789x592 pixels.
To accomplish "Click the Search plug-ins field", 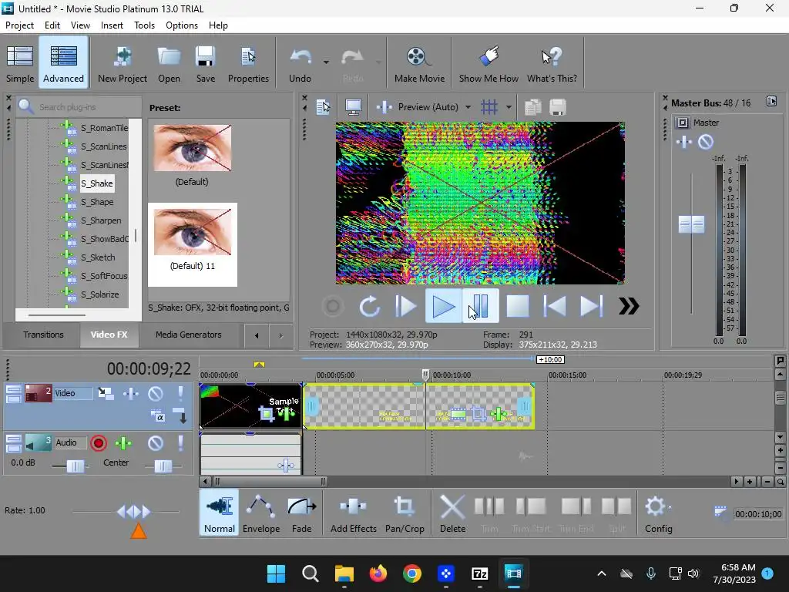I will pyautogui.click(x=79, y=106).
